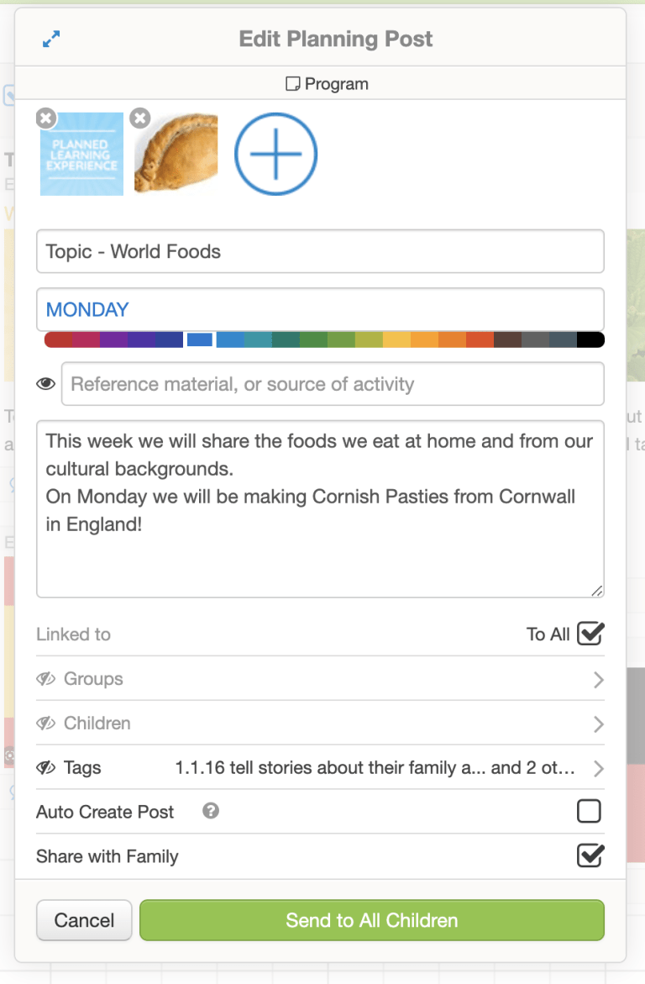
Task: Click the expand dialog arrows icon
Action: point(51,39)
